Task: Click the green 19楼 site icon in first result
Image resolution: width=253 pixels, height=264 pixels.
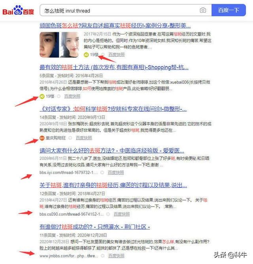Action: (x=86, y=55)
